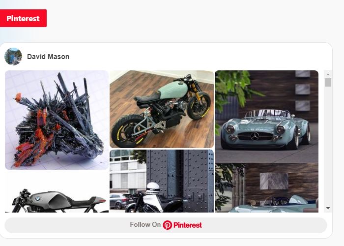Click the scrollbar thumb handle
Screen dimensions: 344x246
pos(328,82)
